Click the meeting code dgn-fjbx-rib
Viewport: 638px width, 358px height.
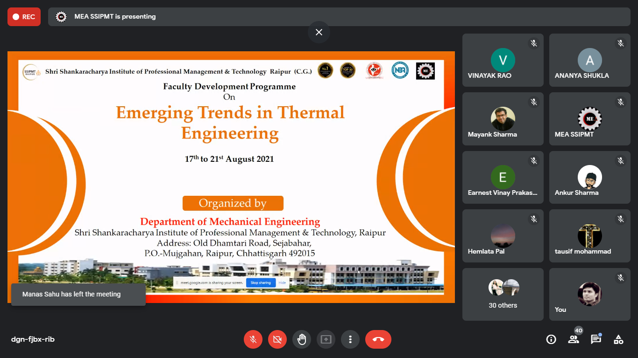[x=33, y=339]
